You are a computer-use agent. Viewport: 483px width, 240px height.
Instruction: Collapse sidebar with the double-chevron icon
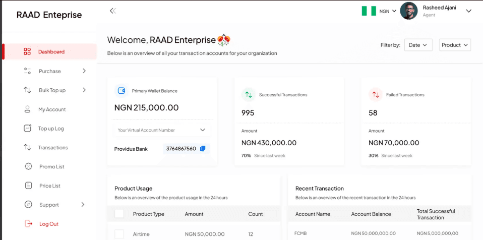pos(113,11)
